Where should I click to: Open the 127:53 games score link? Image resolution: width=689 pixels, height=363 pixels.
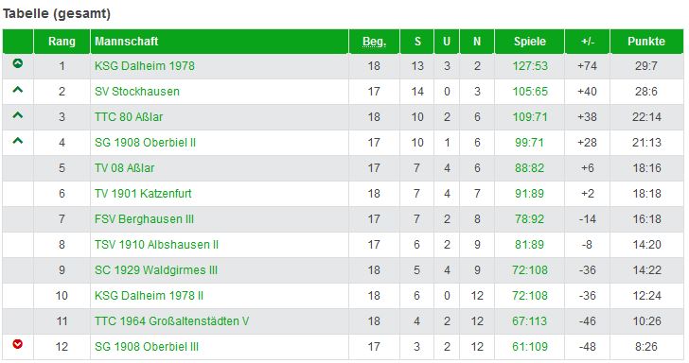point(530,66)
